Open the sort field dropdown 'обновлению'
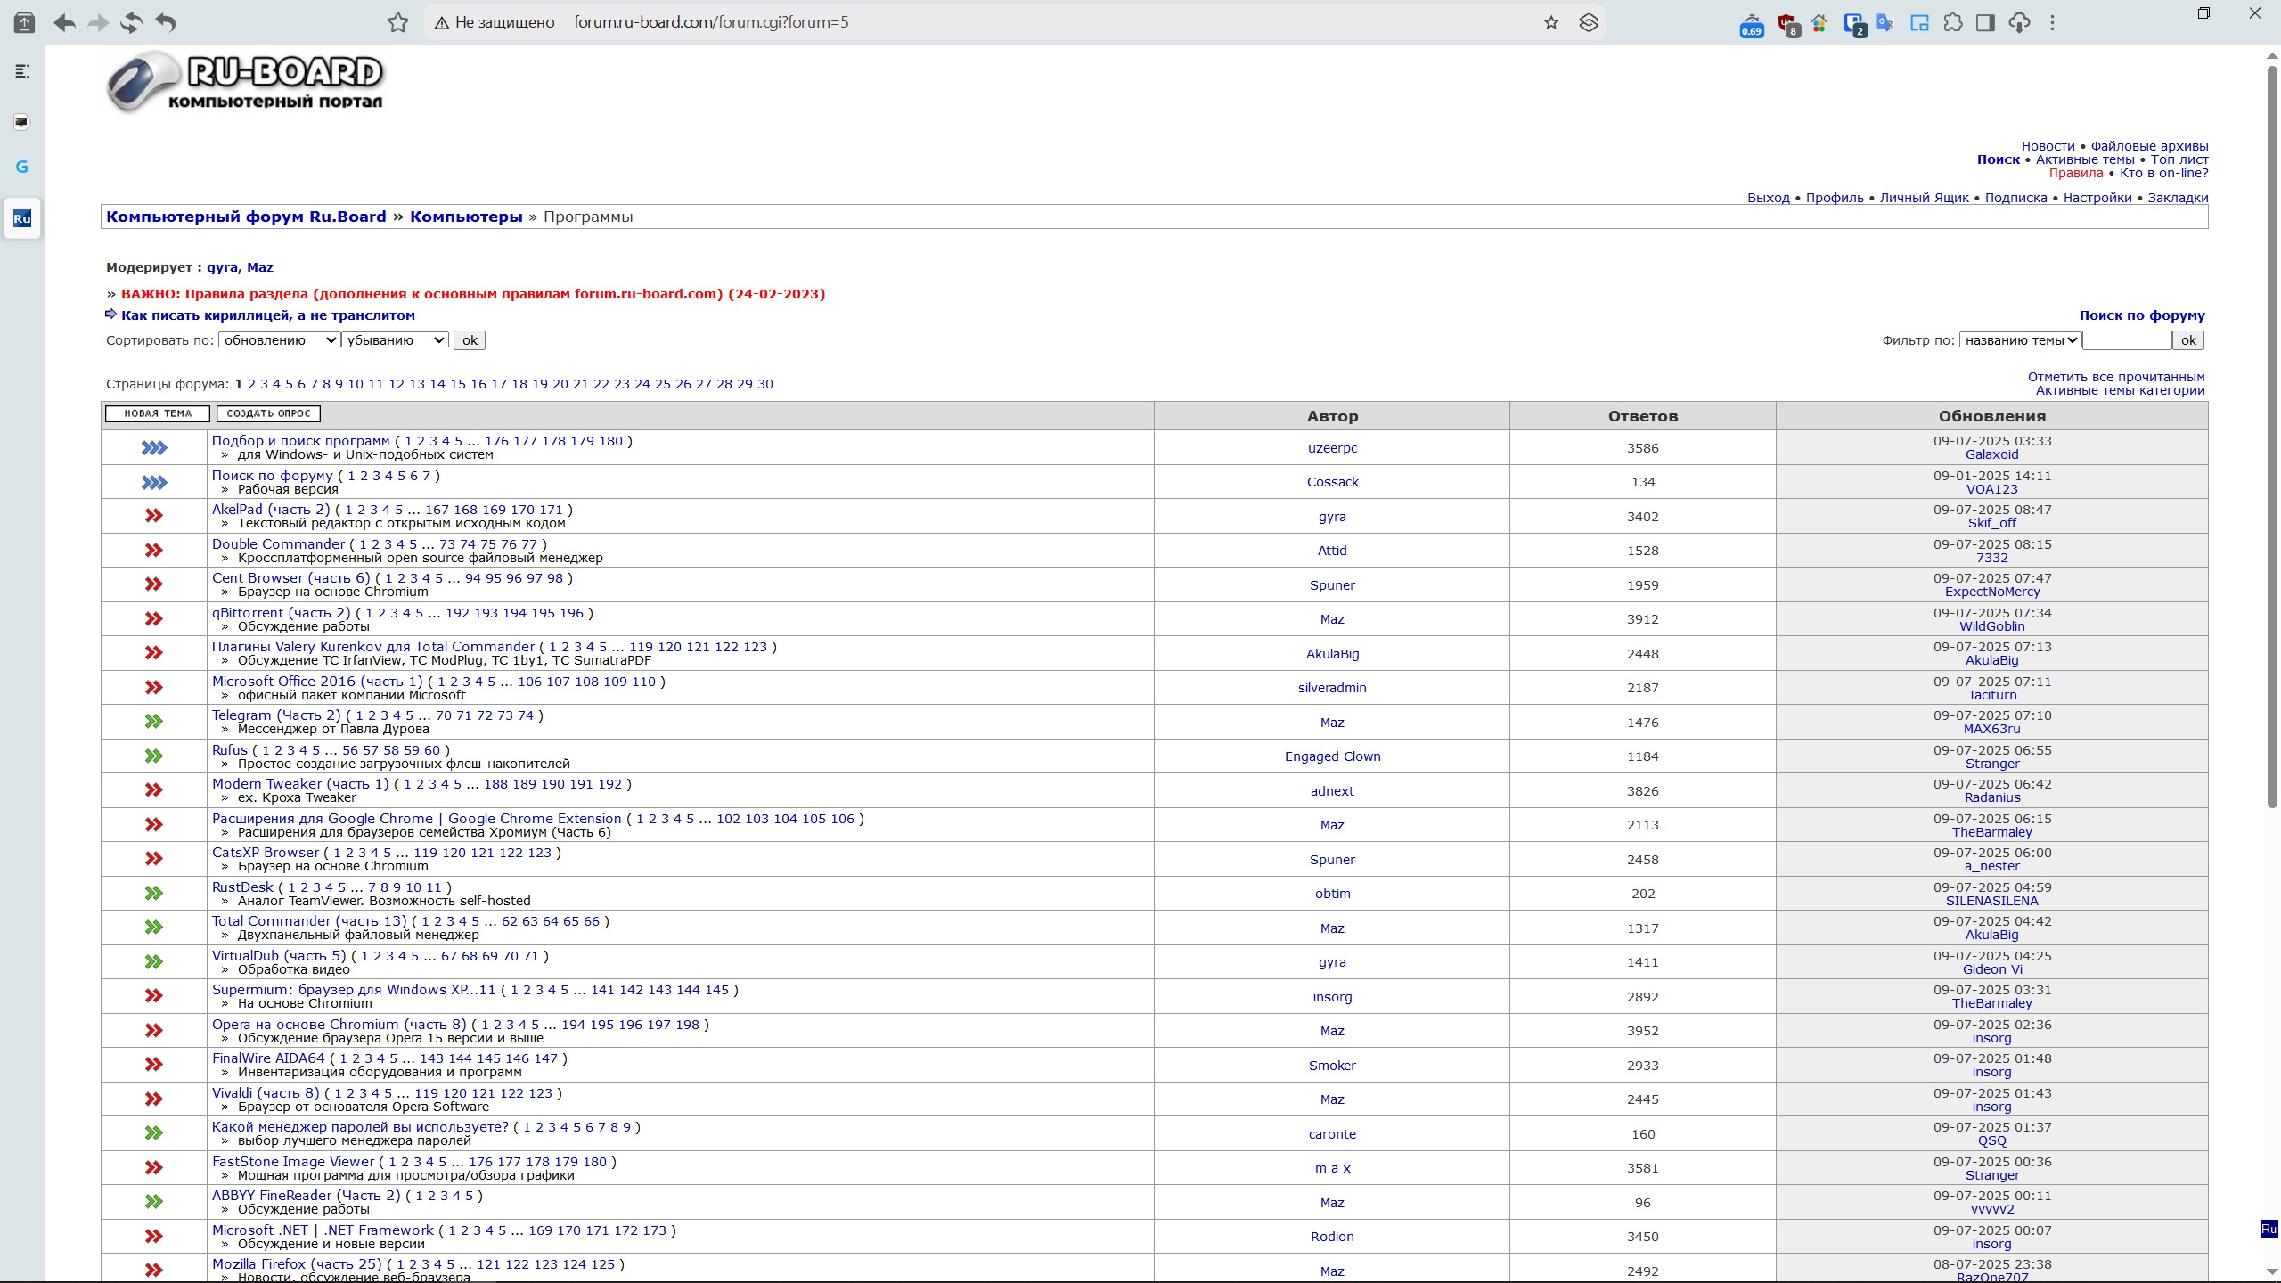The width and height of the screenshot is (2281, 1283). coord(279,340)
